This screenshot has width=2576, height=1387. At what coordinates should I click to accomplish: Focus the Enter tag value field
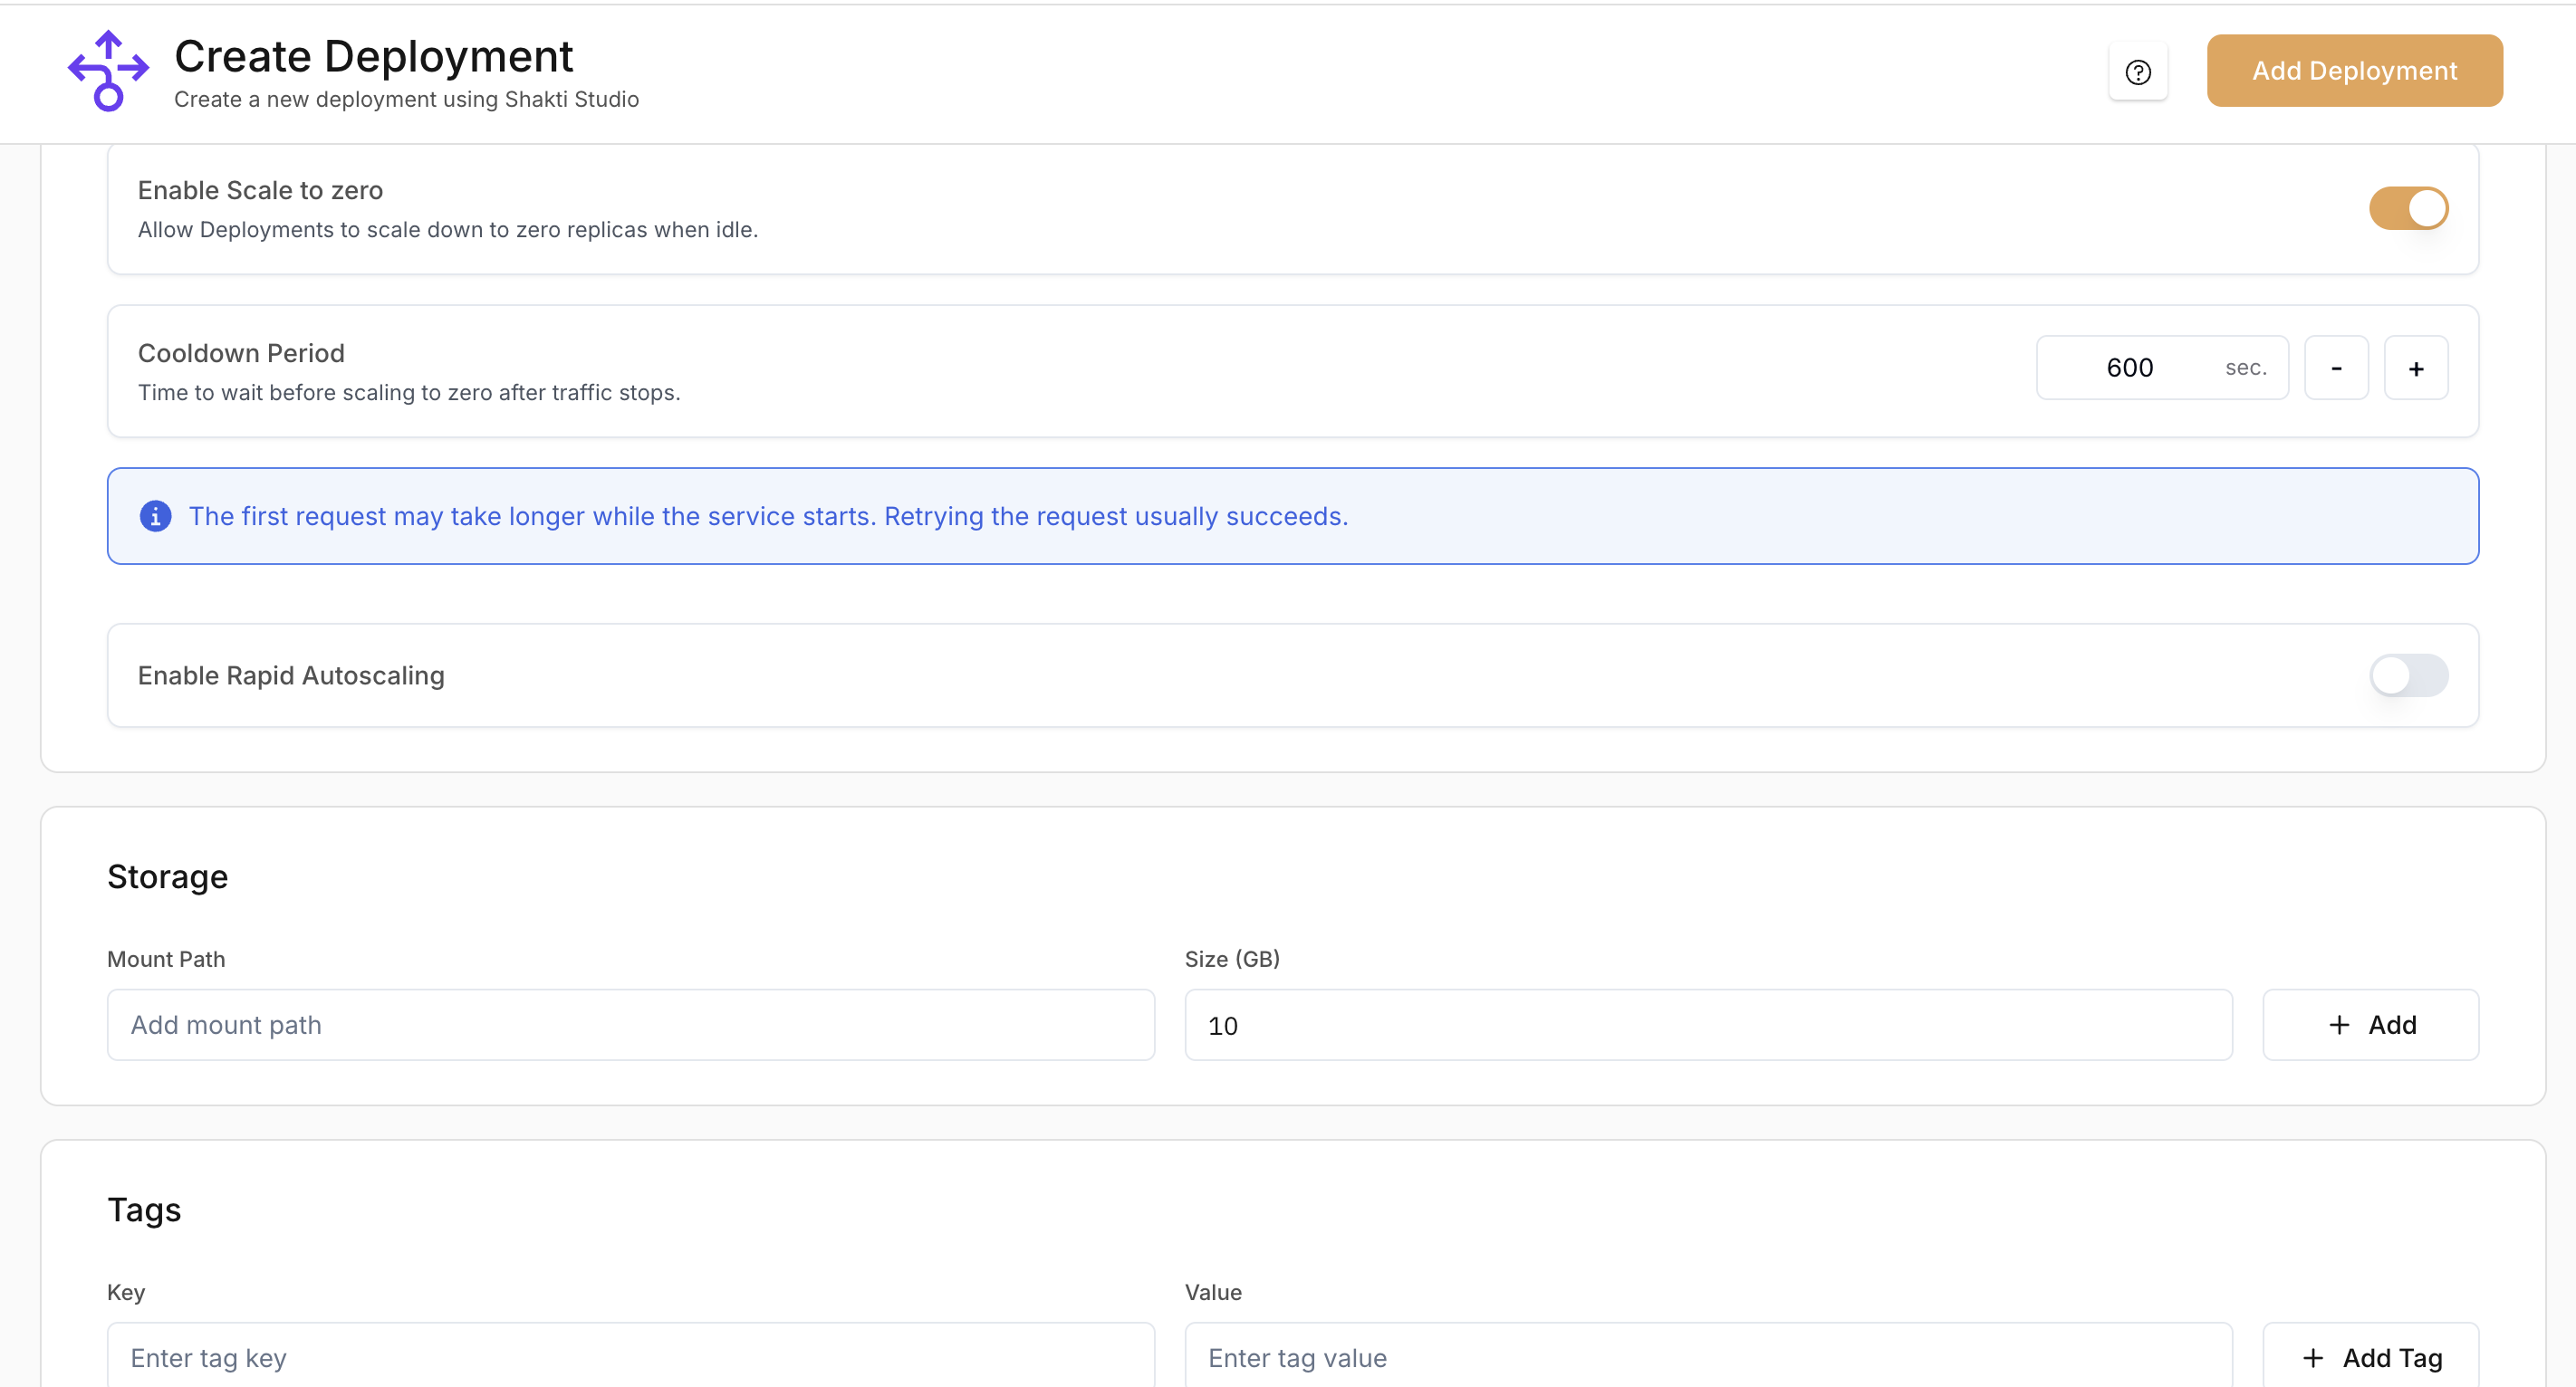[x=1707, y=1358]
